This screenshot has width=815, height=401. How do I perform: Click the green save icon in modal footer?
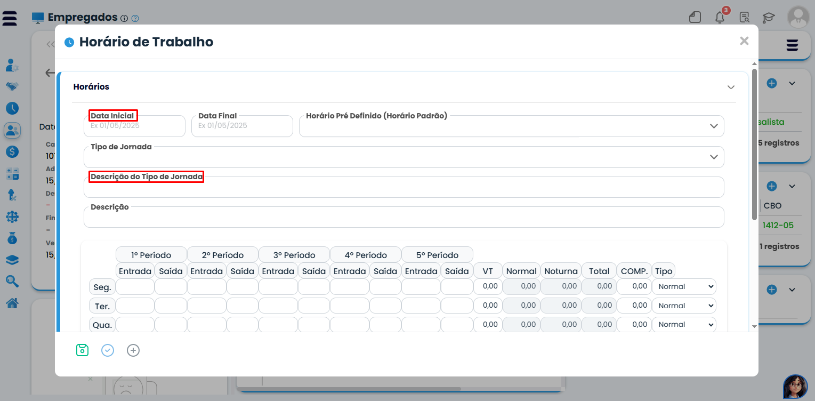click(82, 350)
